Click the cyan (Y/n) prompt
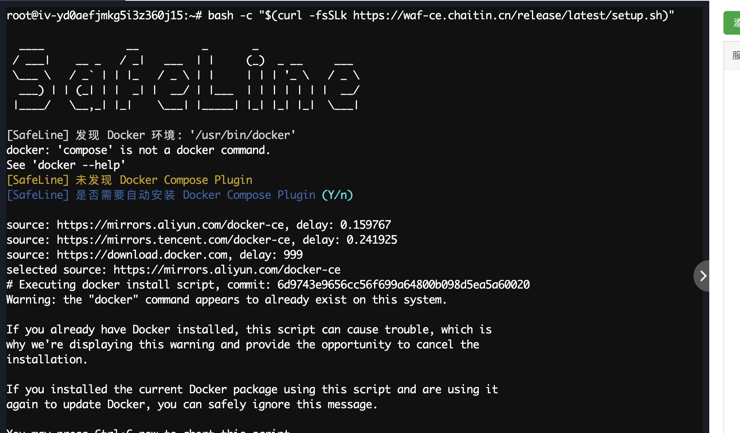The image size is (740, 433). (337, 195)
